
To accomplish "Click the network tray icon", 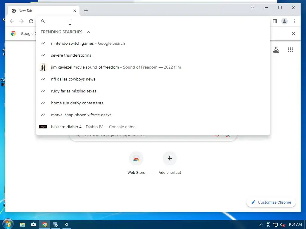I will pos(275,225).
